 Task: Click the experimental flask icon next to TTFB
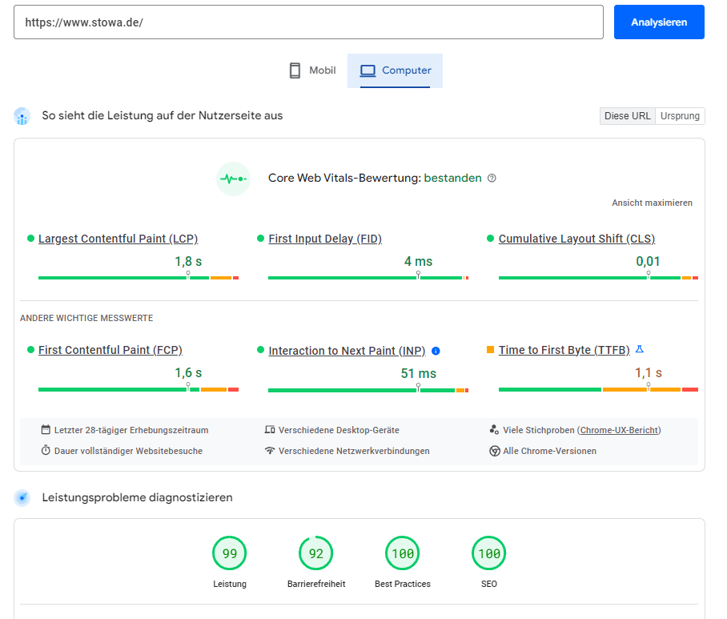point(640,349)
